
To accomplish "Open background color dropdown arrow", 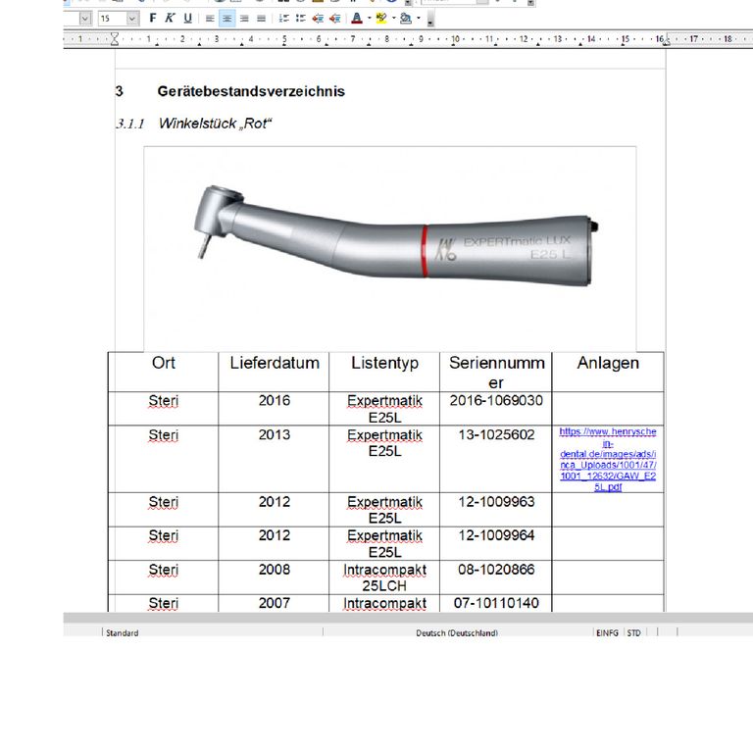I will [x=419, y=19].
